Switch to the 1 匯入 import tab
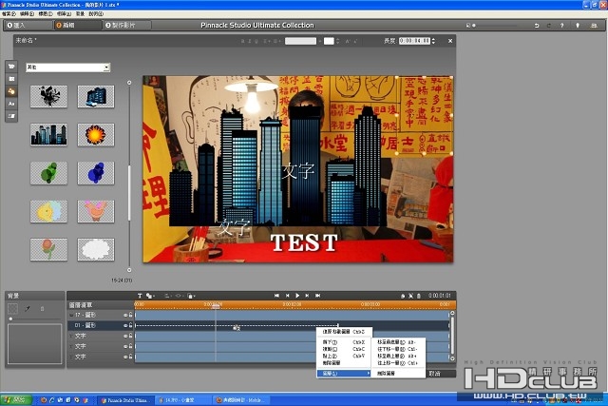 tap(28, 26)
